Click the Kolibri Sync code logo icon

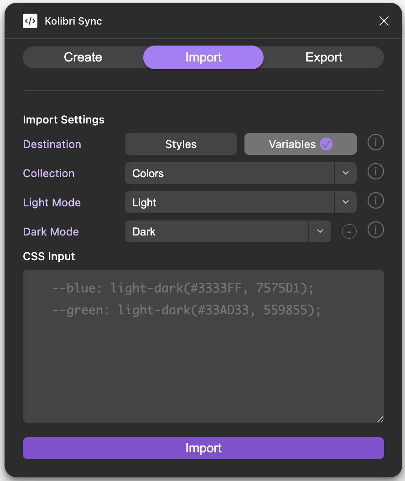[30, 21]
